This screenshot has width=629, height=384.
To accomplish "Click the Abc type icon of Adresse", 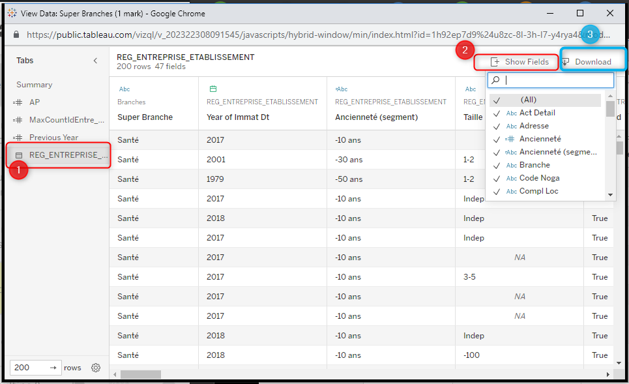I will [x=512, y=126].
